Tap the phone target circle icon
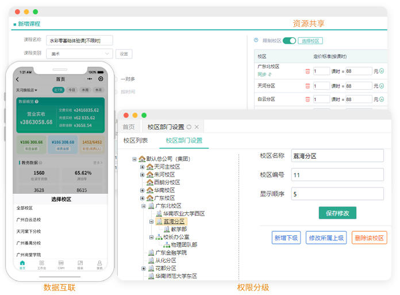This screenshot has width=400, height=295. 101,79
